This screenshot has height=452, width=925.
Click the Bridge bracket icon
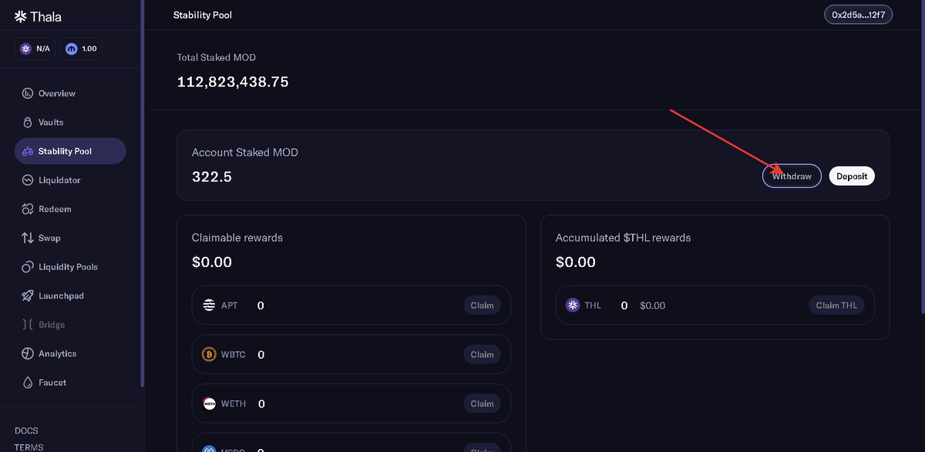(28, 325)
